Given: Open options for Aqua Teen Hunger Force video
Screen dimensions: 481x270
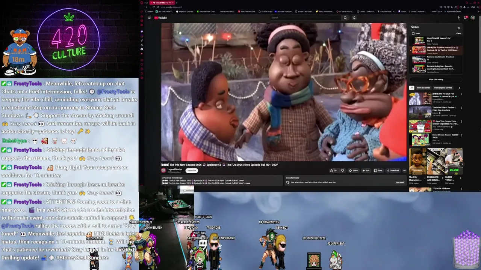Looking at the screenshot, I should pos(461,121).
